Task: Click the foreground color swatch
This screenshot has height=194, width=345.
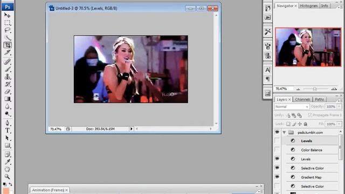Action: tap(6, 191)
